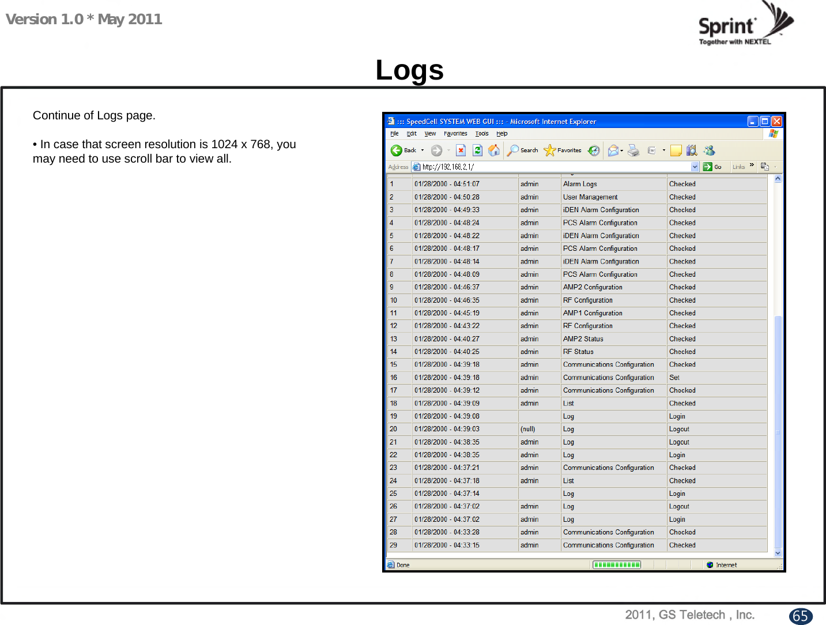
Task: Click the toolbar icon right of Links
Action: click(765, 167)
